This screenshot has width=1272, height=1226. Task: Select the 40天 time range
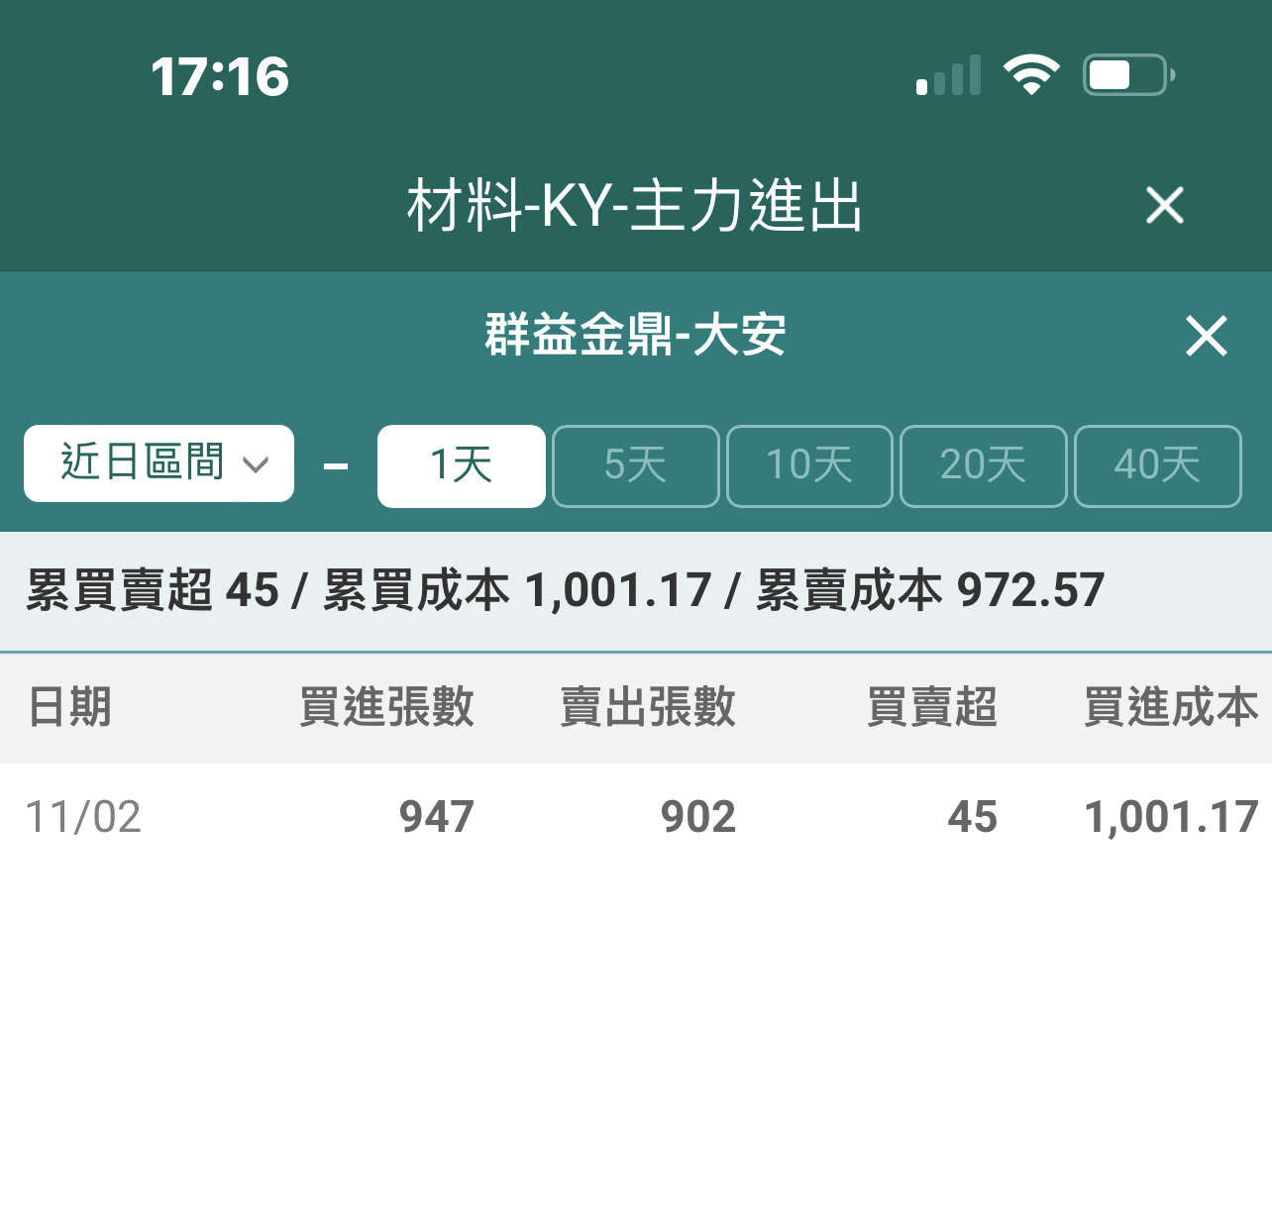1157,465
